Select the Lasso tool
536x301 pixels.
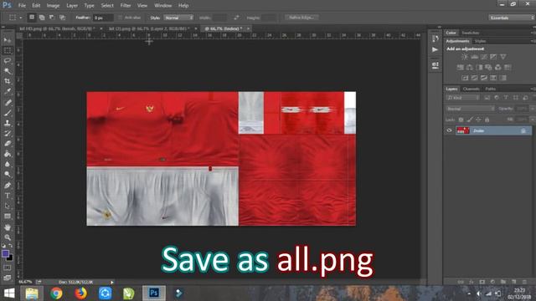click(x=8, y=61)
